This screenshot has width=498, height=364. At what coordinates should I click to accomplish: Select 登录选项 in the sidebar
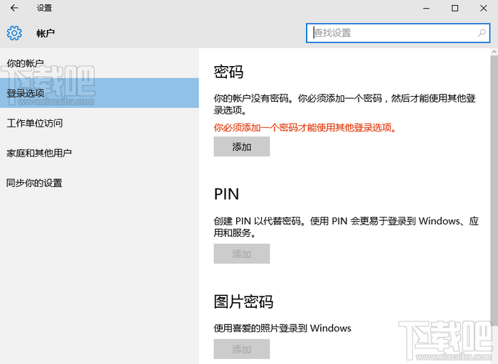(x=100, y=93)
